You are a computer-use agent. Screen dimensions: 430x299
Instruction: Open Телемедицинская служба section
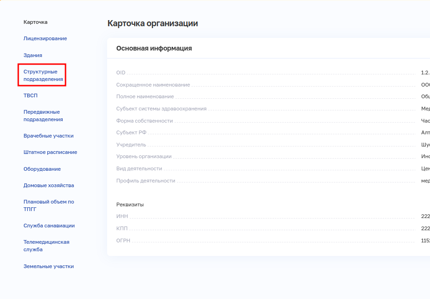47,246
